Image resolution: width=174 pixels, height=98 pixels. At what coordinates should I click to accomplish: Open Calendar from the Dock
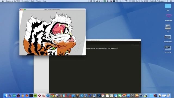(x=103, y=96)
